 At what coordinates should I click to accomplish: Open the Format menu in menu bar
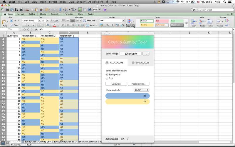(53, 2)
